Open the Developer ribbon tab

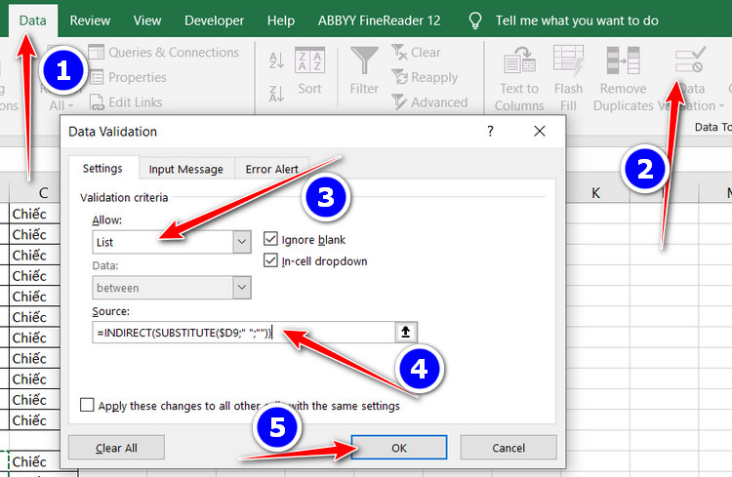215,20
